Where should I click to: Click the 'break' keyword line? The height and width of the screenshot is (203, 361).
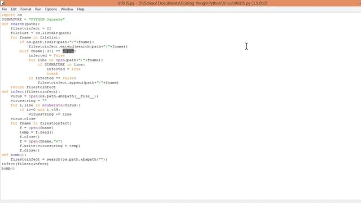point(52,74)
